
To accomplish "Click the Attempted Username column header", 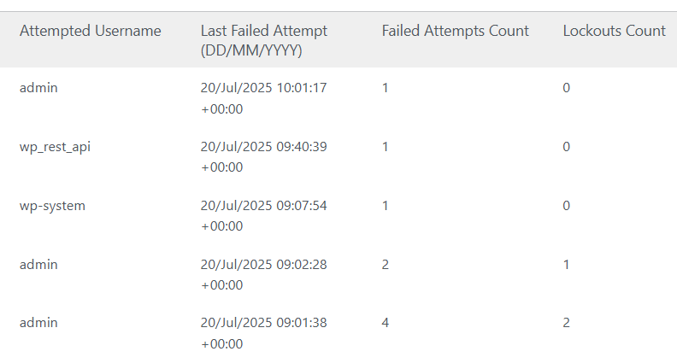I will click(91, 31).
